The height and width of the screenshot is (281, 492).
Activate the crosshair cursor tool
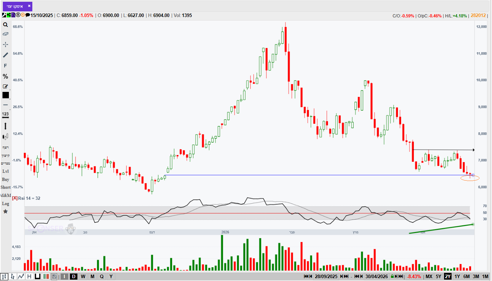(x=5, y=44)
